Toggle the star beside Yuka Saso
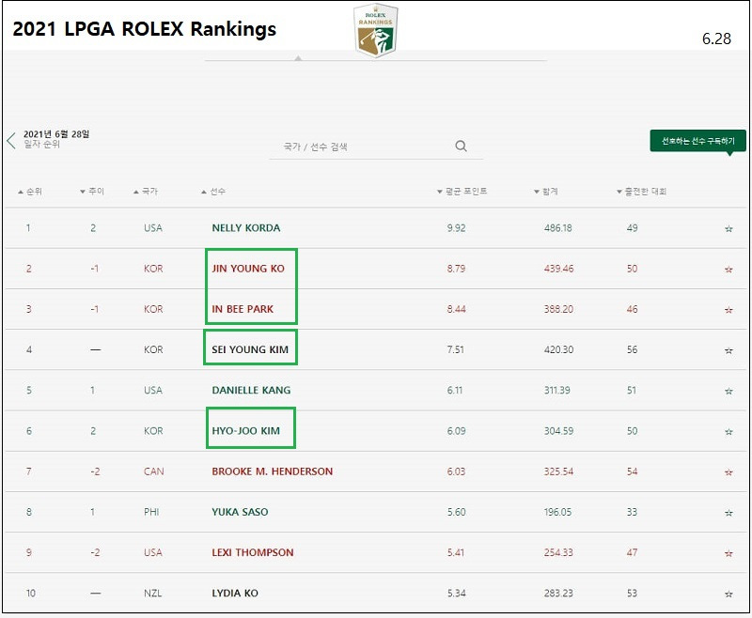This screenshot has height=618, width=752. coord(728,513)
